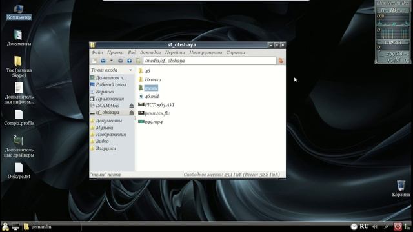Eject the sf_obshaya volume
Image resolution: width=413 pixels, height=232 pixels.
point(132,113)
